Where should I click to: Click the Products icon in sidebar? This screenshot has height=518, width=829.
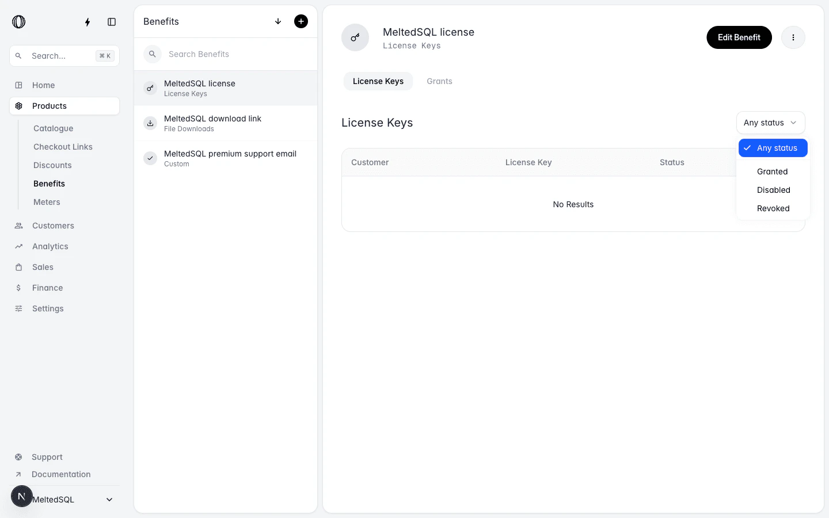[18, 106]
